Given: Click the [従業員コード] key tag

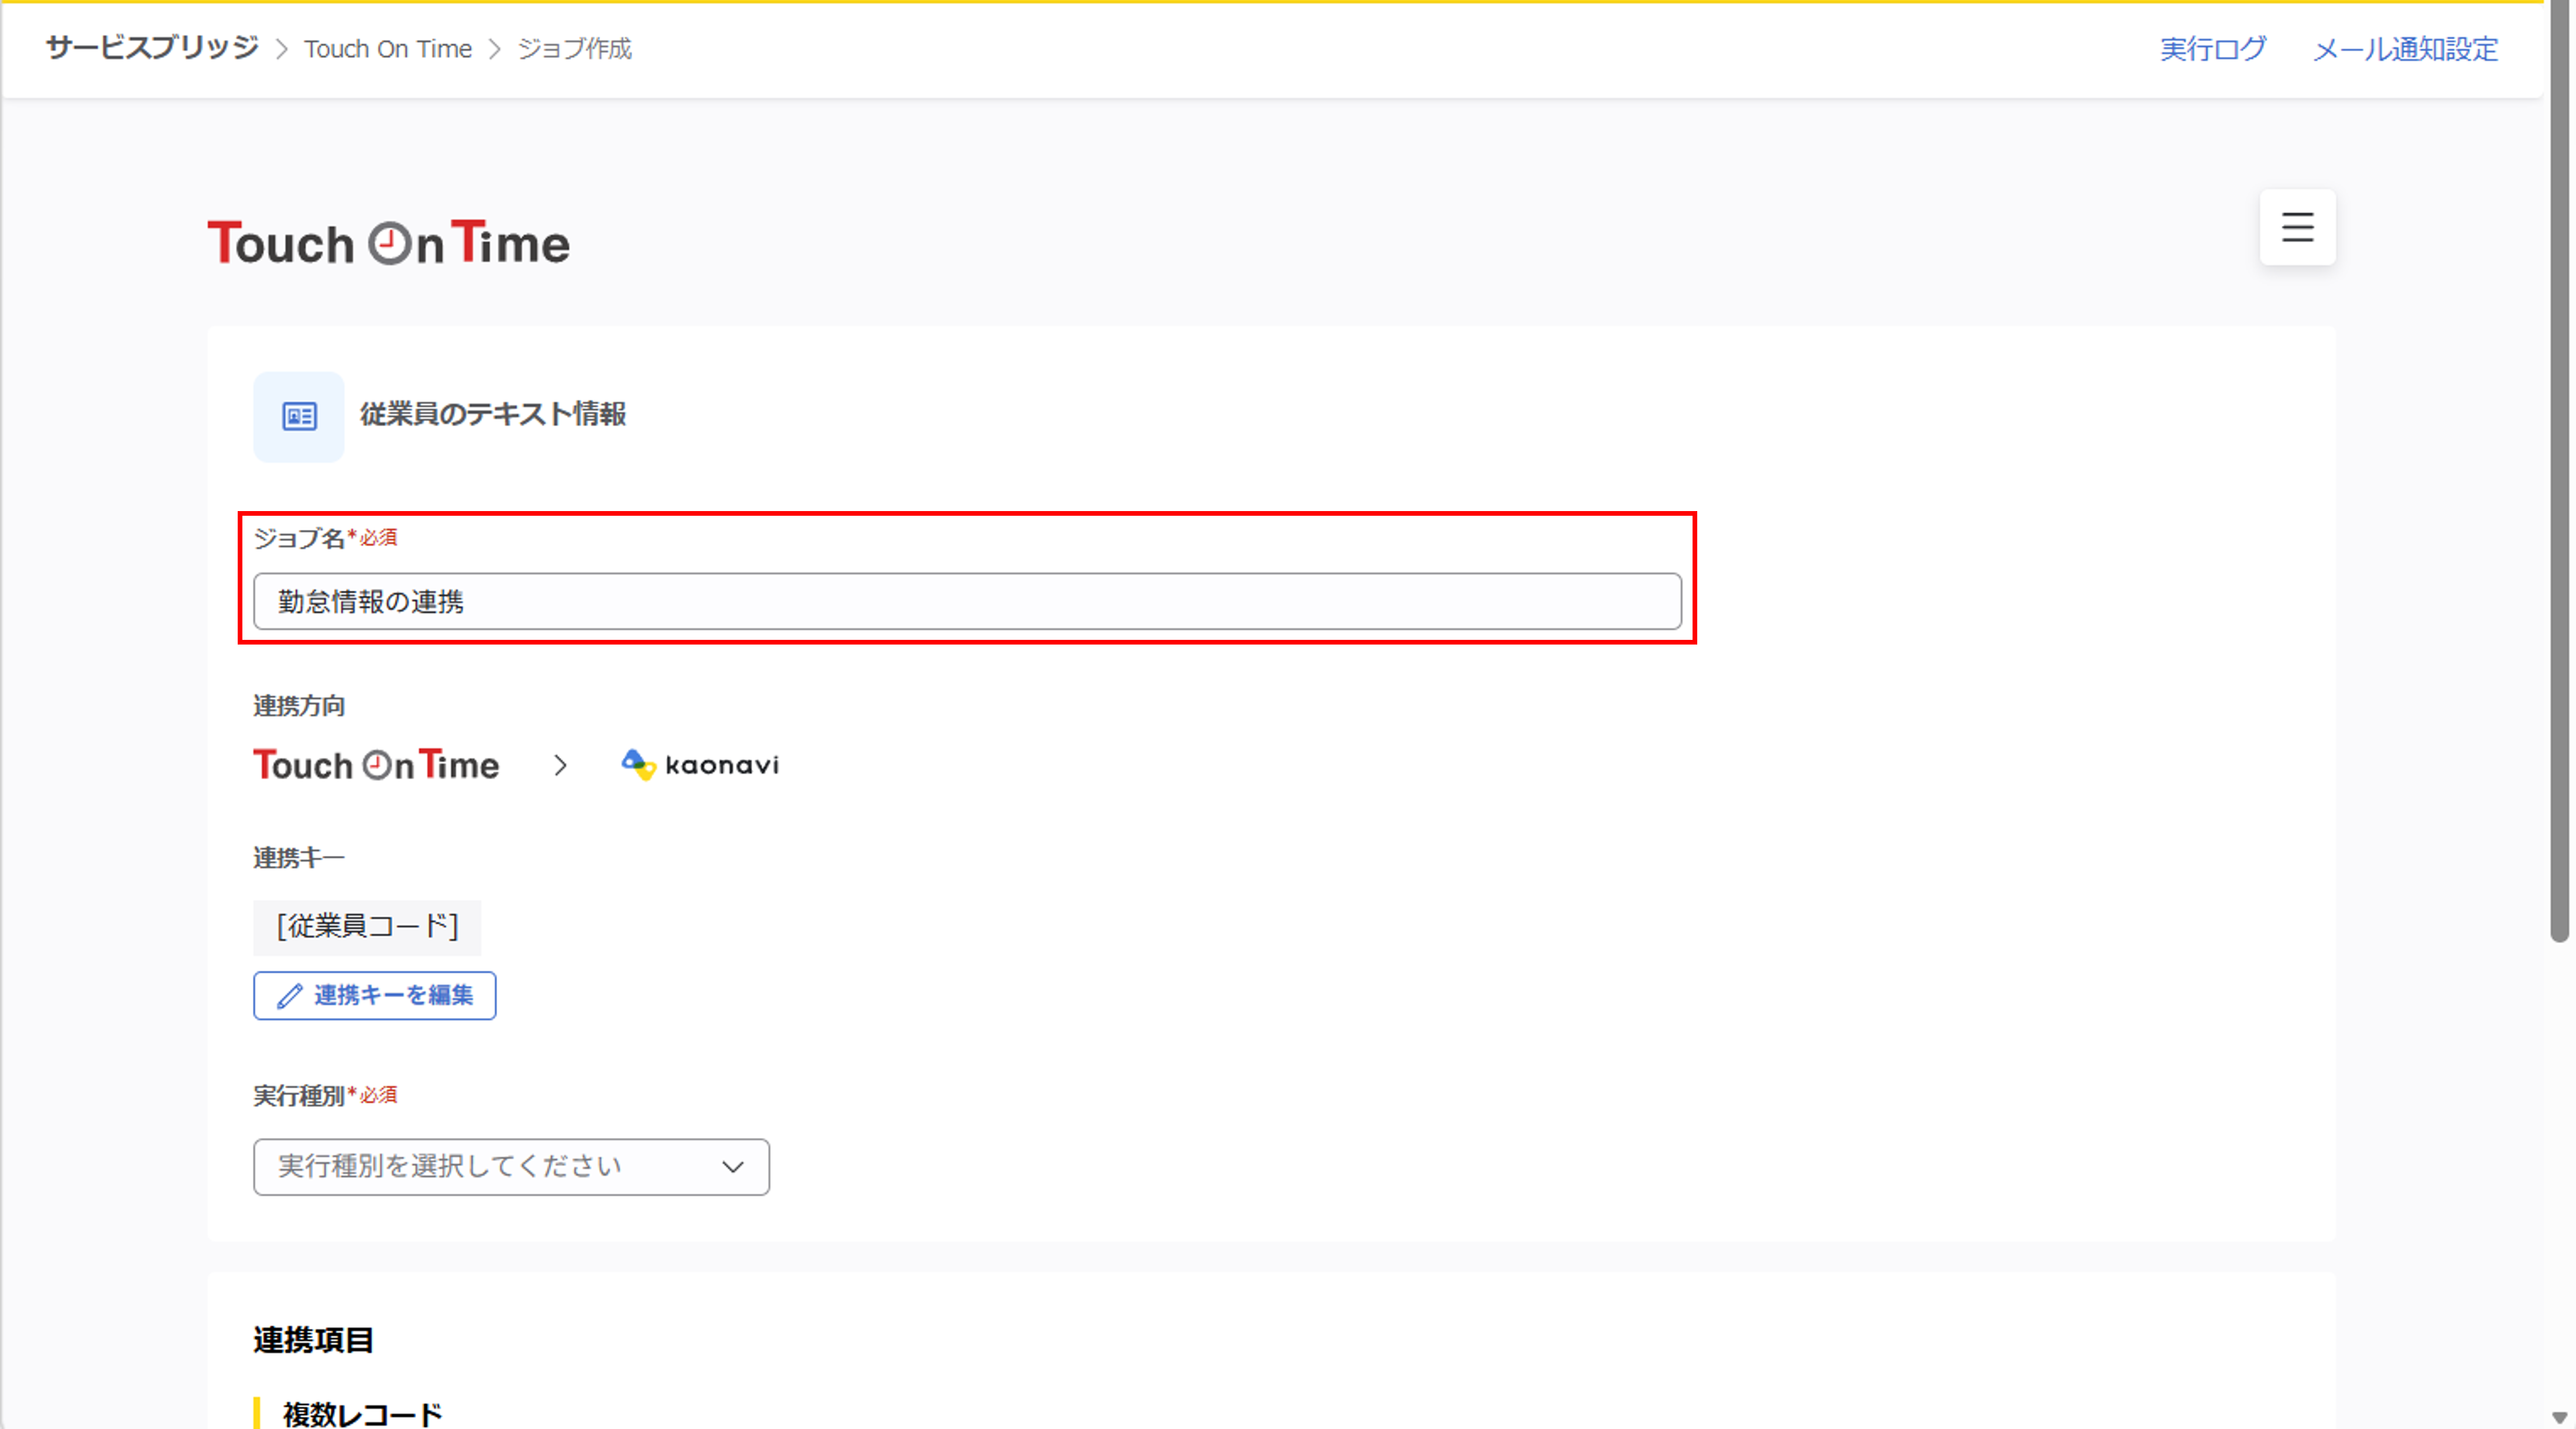Looking at the screenshot, I should click(x=367, y=927).
